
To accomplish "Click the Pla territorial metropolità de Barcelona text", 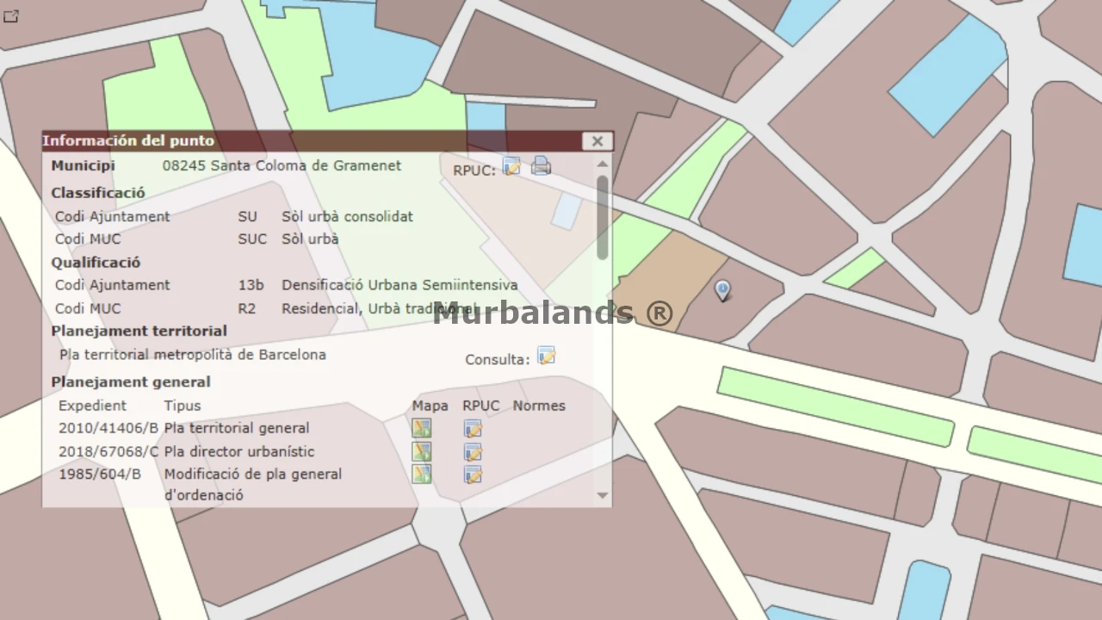I will point(193,354).
